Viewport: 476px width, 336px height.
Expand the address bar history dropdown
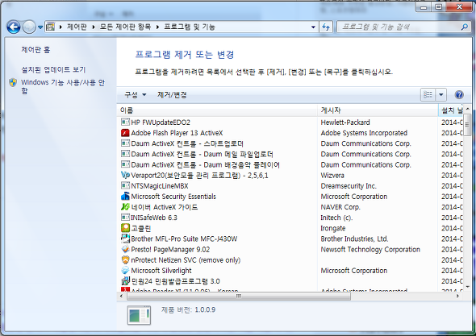pyautogui.click(x=313, y=27)
